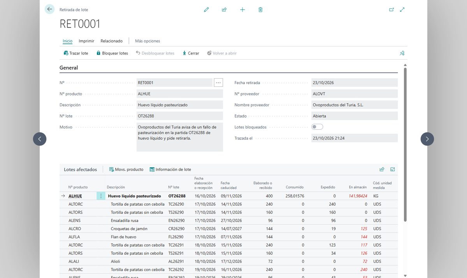Viewport: 467px width, 278px height.
Task: Open record in new window icon
Action: pos(392,10)
